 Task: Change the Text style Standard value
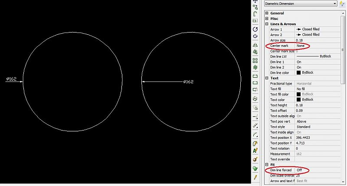pos(318,127)
